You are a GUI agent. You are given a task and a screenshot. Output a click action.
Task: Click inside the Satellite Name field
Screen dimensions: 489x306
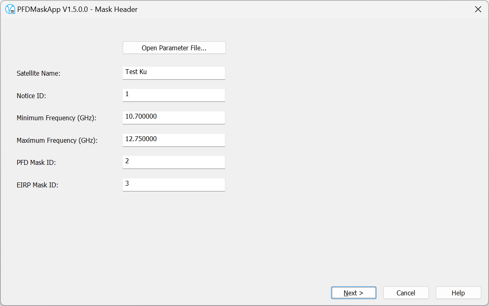pyautogui.click(x=174, y=73)
